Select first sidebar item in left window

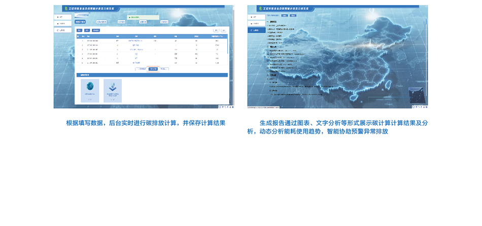61,17
